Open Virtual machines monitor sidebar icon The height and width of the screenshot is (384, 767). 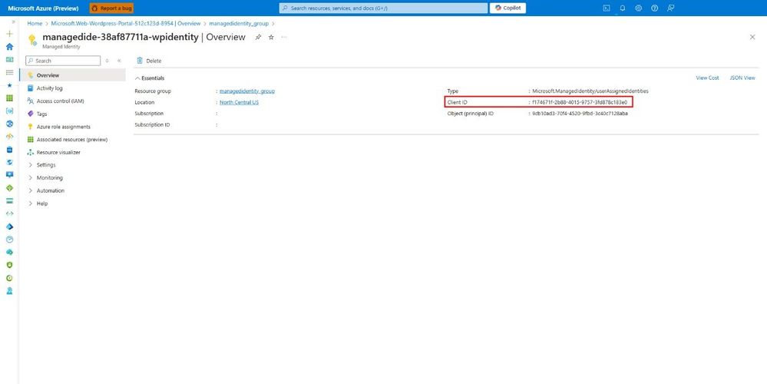click(9, 174)
